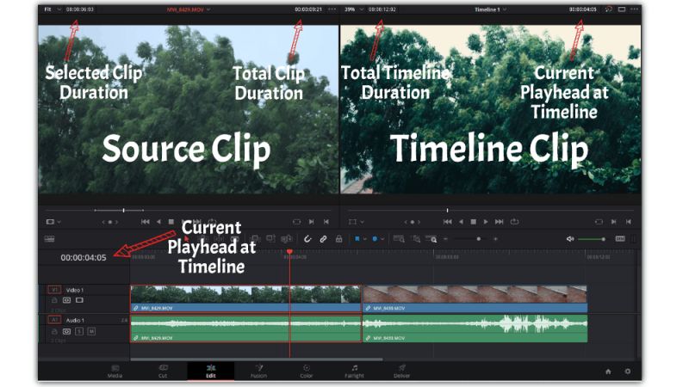The height and width of the screenshot is (387, 689).
Task: Play source clip in reverse
Action: tap(158, 222)
